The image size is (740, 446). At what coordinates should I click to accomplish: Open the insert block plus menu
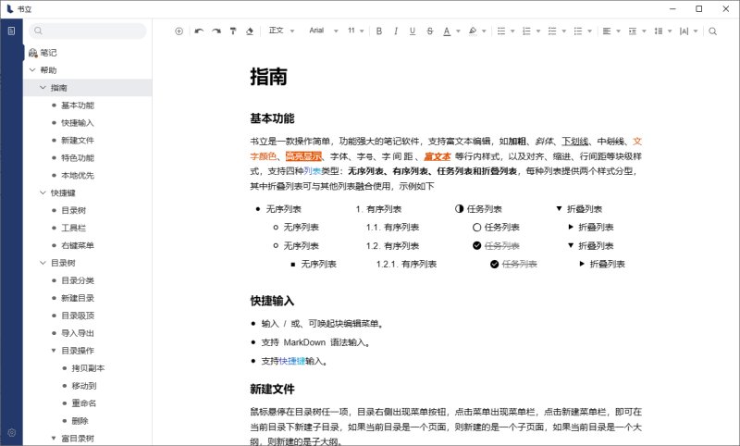(179, 31)
